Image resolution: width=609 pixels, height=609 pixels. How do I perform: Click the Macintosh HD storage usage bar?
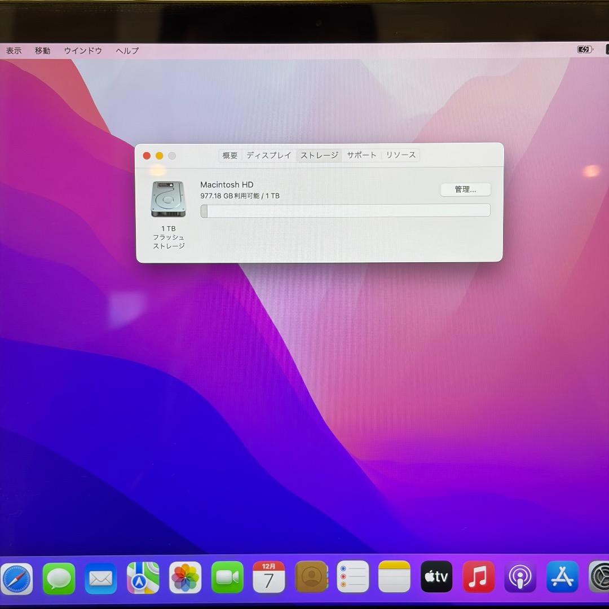pos(345,210)
